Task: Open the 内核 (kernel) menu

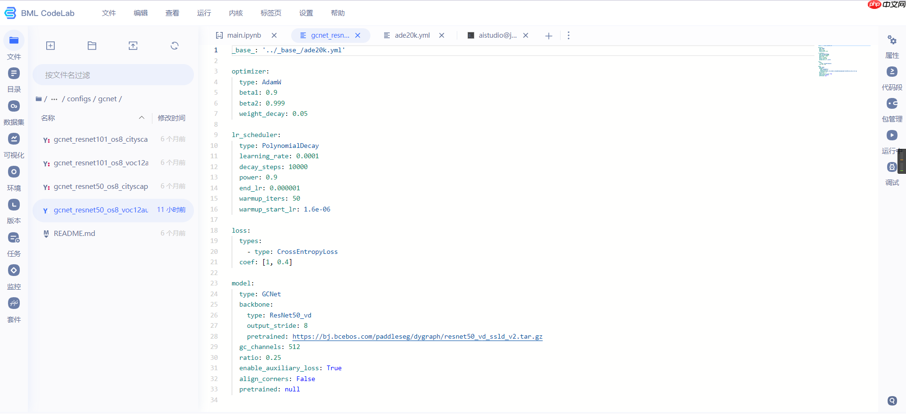Action: tap(235, 13)
